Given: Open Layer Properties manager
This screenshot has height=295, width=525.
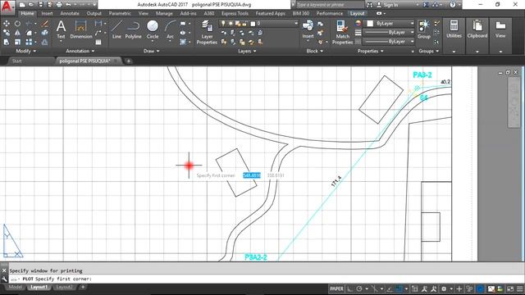Looking at the screenshot, I should (207, 32).
